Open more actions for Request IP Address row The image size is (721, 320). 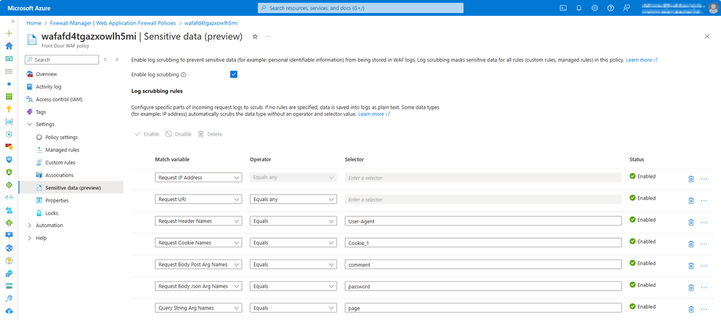pos(704,179)
